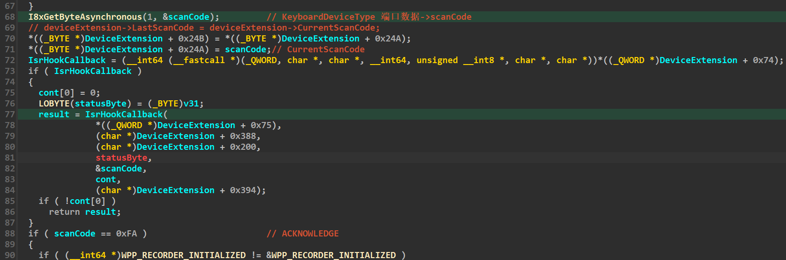This screenshot has height=260, width=786.
Task: Click the result variable on line 77
Action: click(x=54, y=114)
